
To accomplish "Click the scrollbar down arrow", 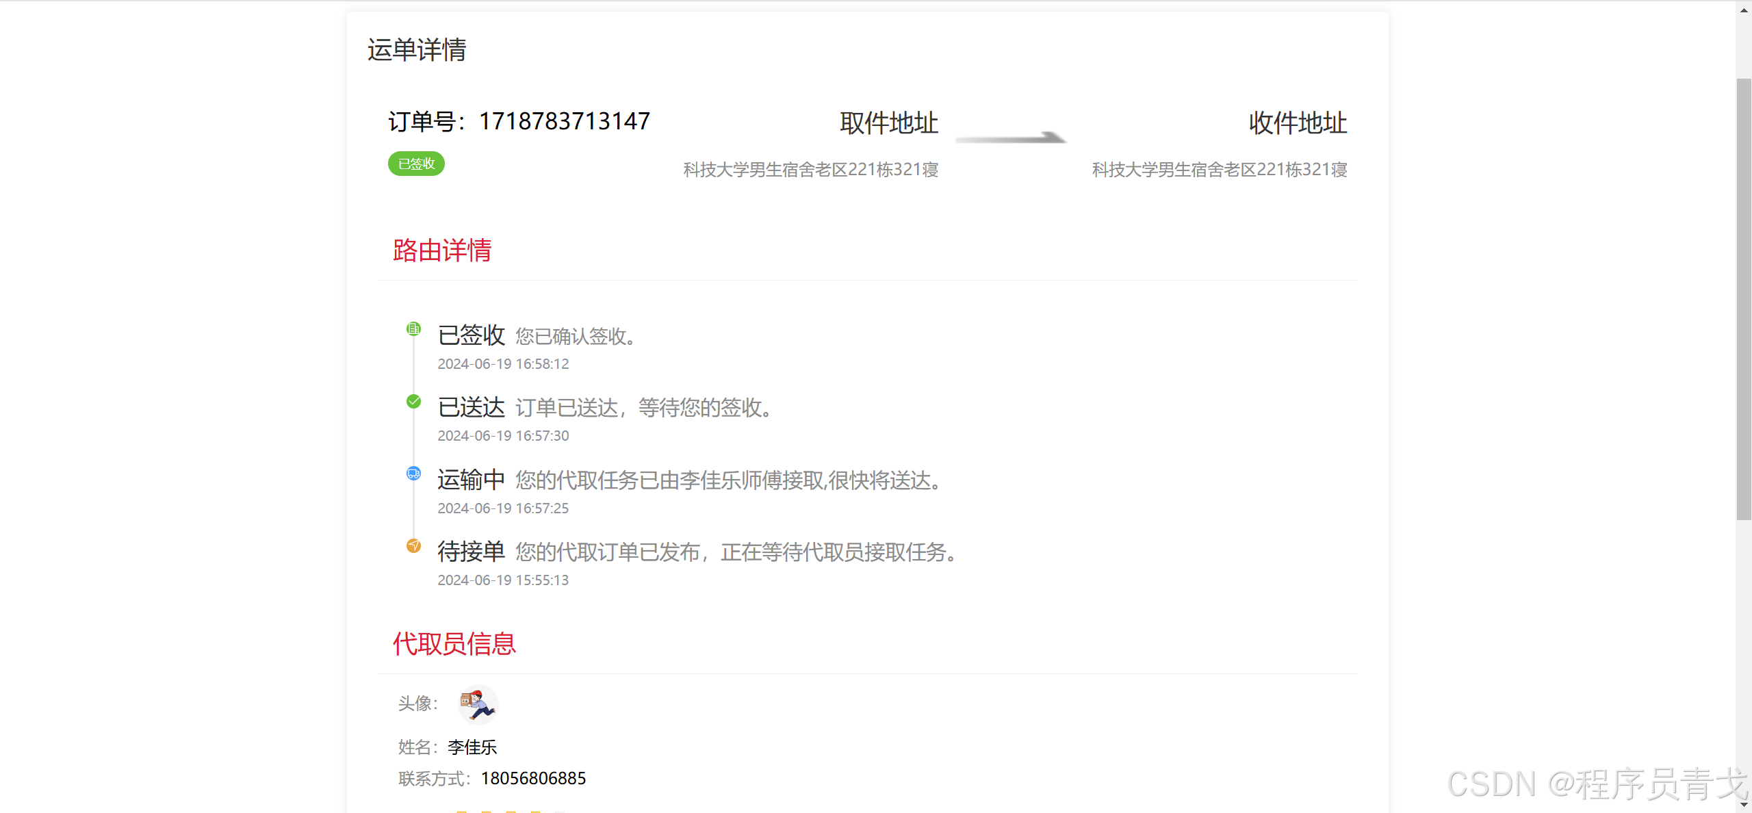I will pyautogui.click(x=1744, y=805).
